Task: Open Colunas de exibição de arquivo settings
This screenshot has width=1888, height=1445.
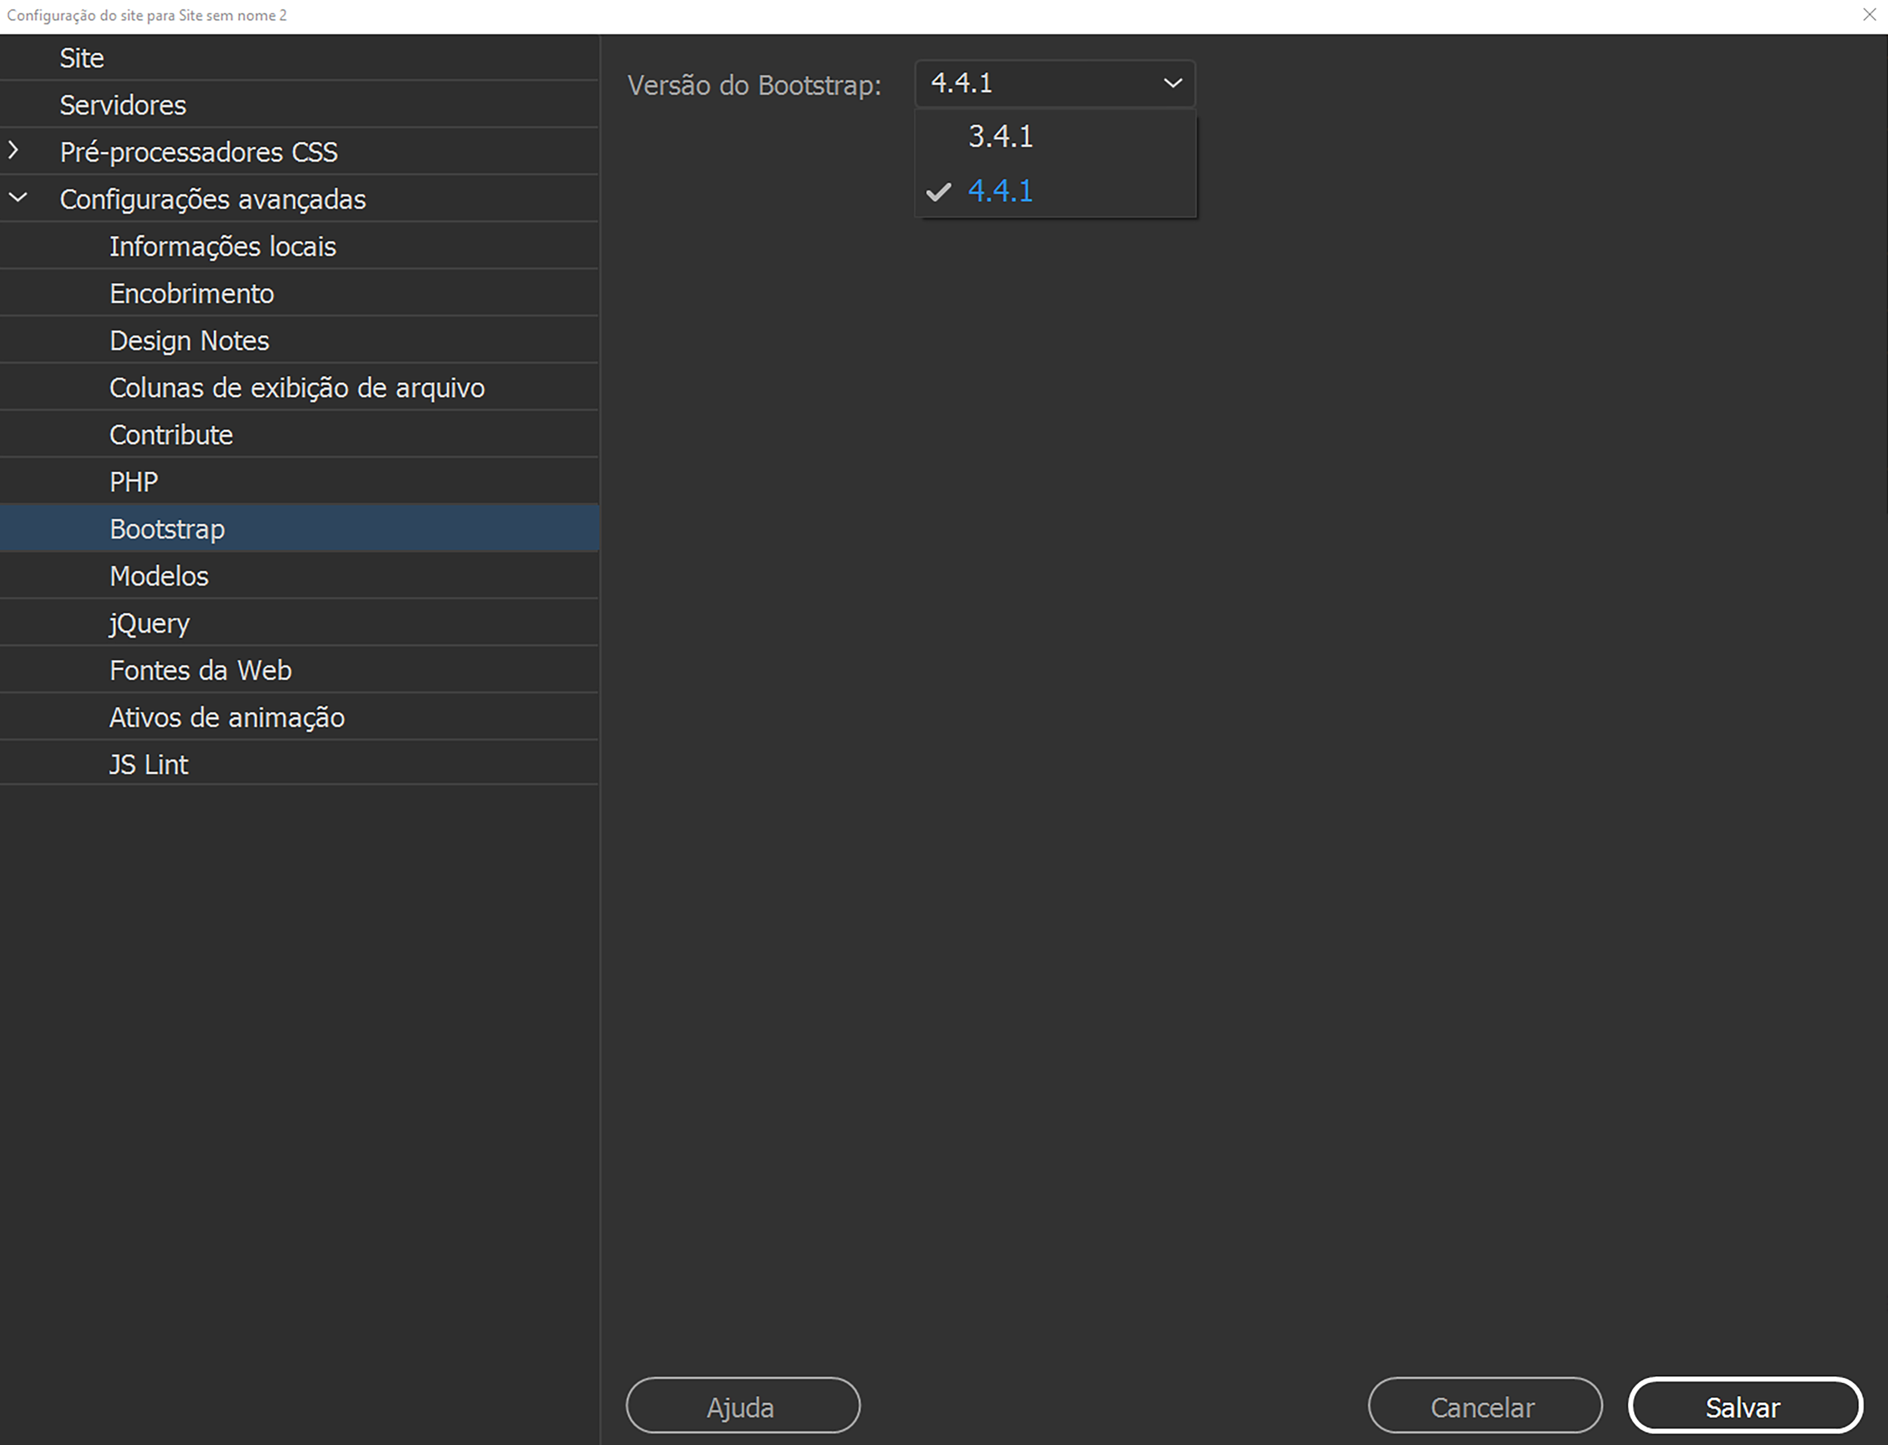Action: 296,387
